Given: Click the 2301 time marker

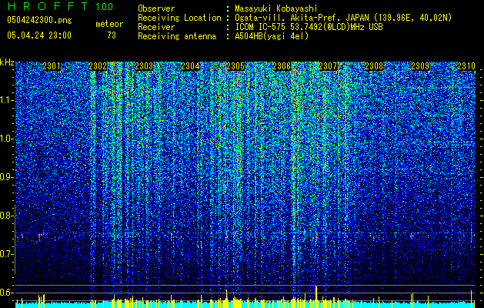Looking at the screenshot, I should click(52, 66).
